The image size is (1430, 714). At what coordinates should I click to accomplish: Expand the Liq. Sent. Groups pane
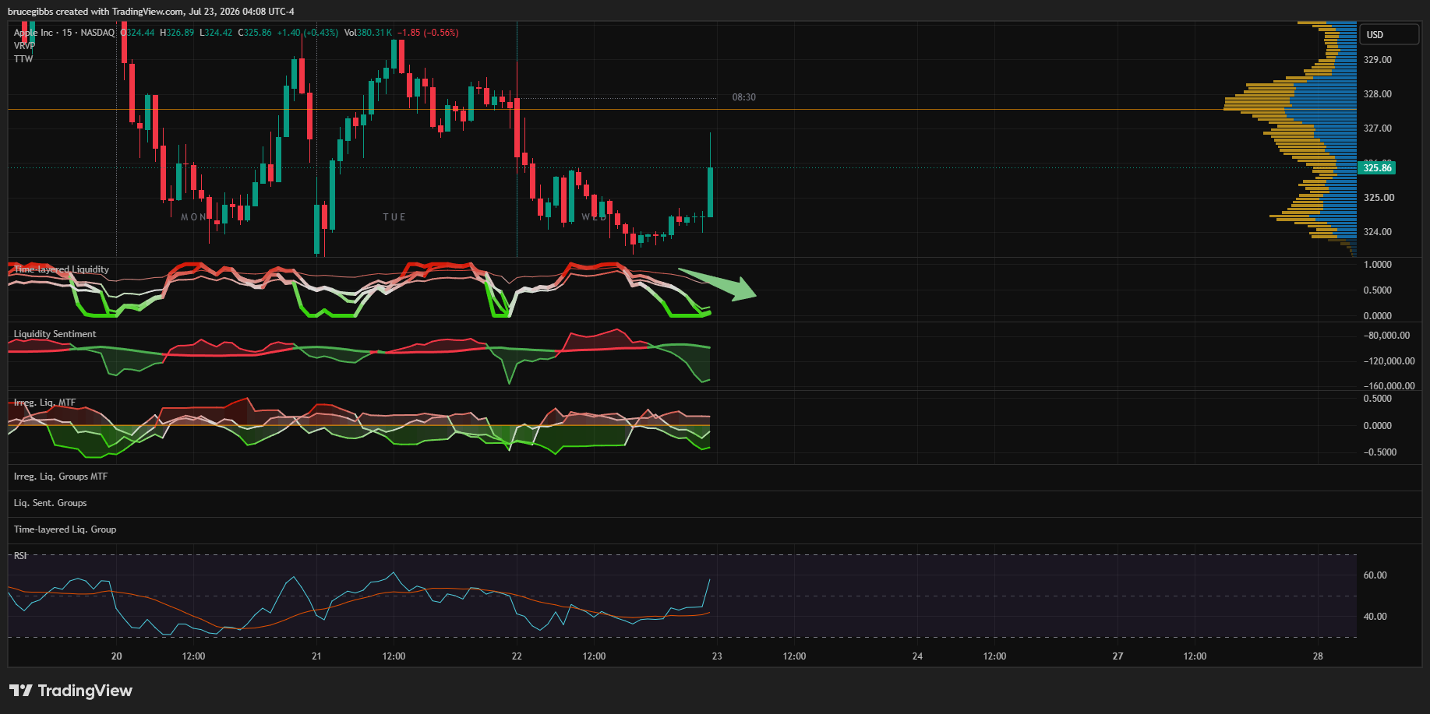51,503
